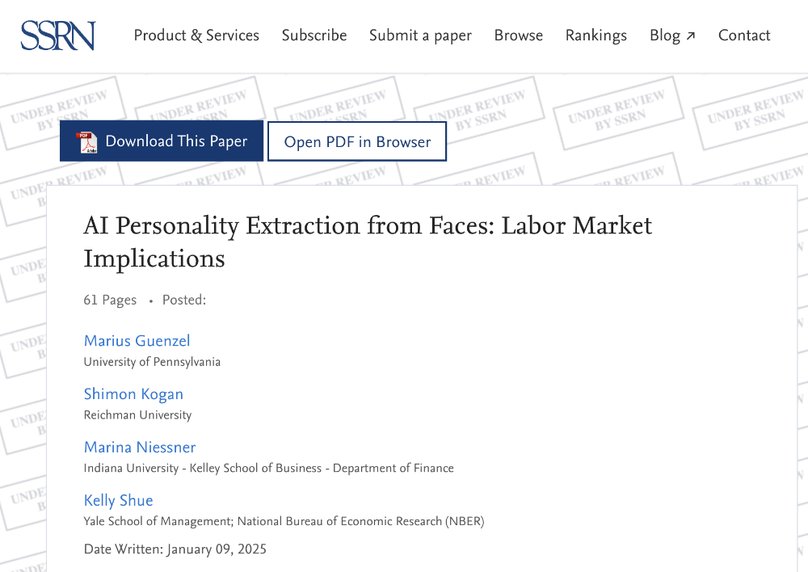Open author Marina Niessner's profile
Image resolution: width=808 pixels, height=572 pixels.
point(140,447)
